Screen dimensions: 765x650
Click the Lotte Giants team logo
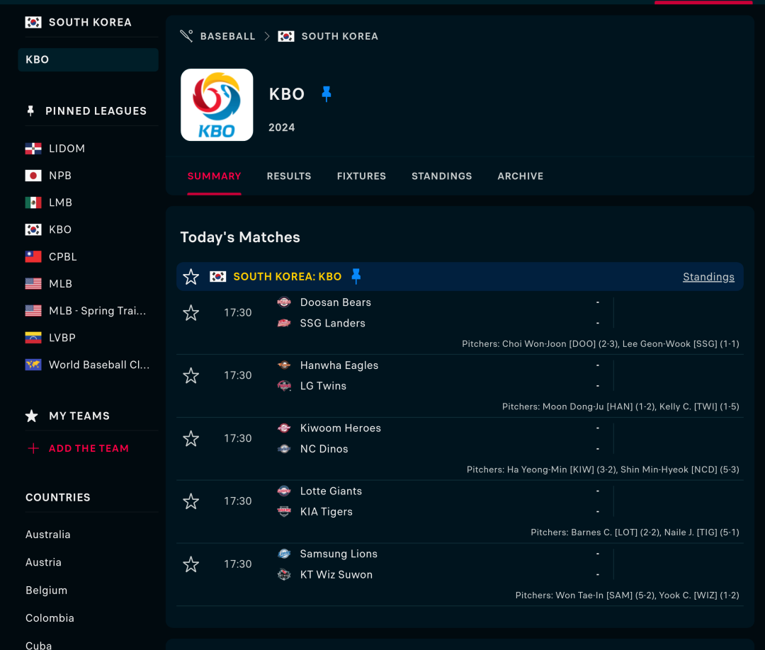click(284, 491)
